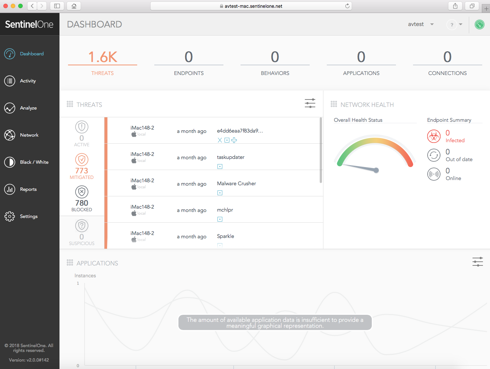Click the Infected endpoint count
490x369 pixels.
448,133
